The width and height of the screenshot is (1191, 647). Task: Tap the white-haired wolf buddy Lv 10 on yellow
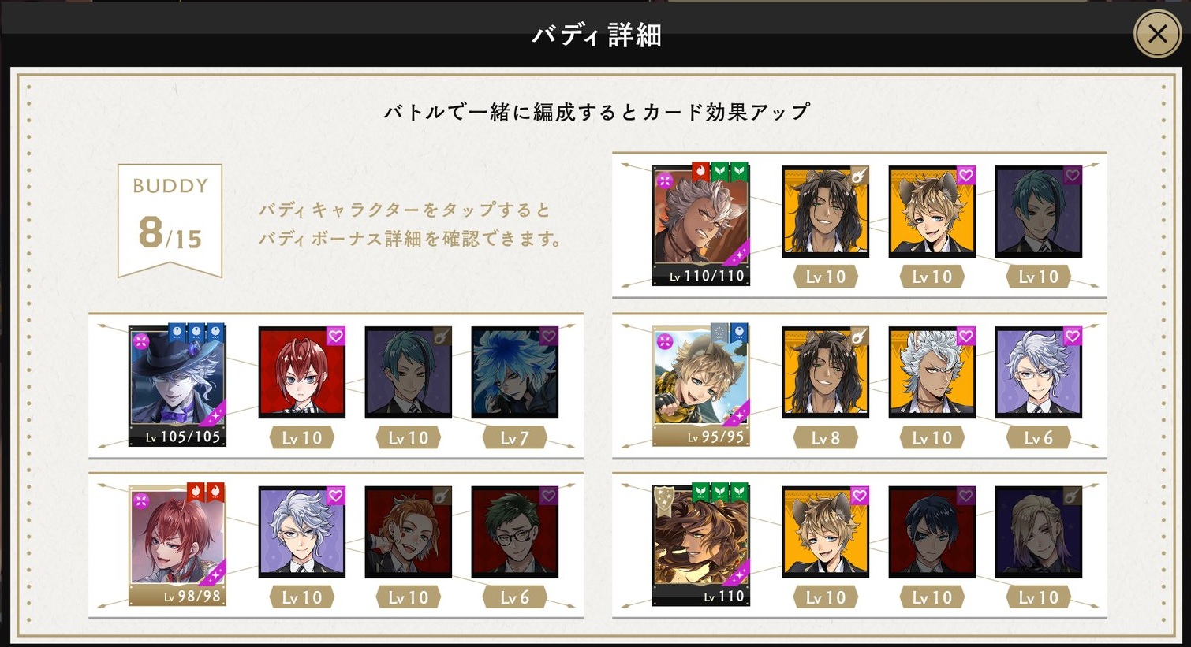(932, 372)
